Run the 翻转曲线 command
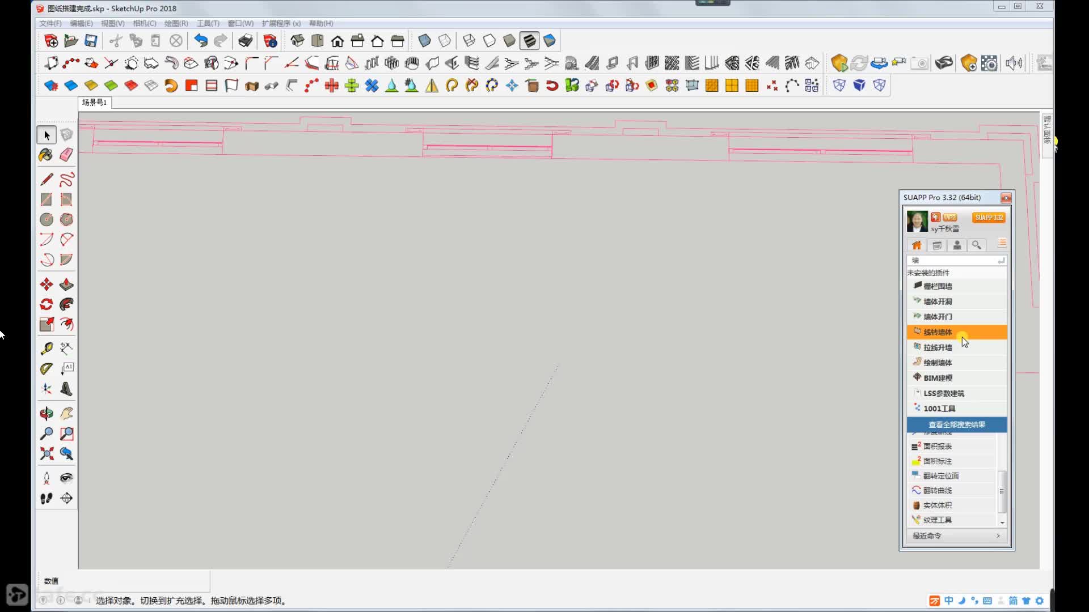 pos(953,491)
